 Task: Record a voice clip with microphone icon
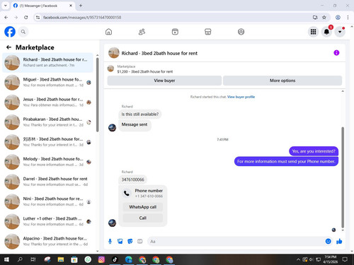pyautogui.click(x=110, y=241)
